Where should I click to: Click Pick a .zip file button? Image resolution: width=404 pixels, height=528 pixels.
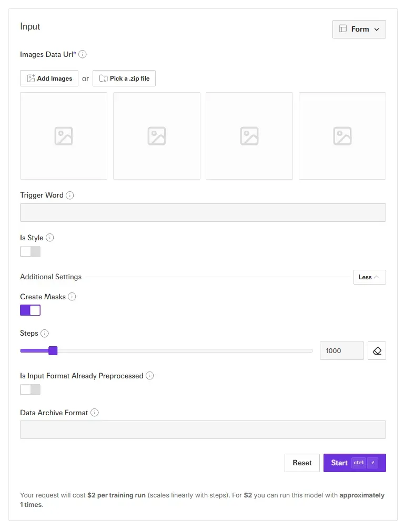[124, 79]
